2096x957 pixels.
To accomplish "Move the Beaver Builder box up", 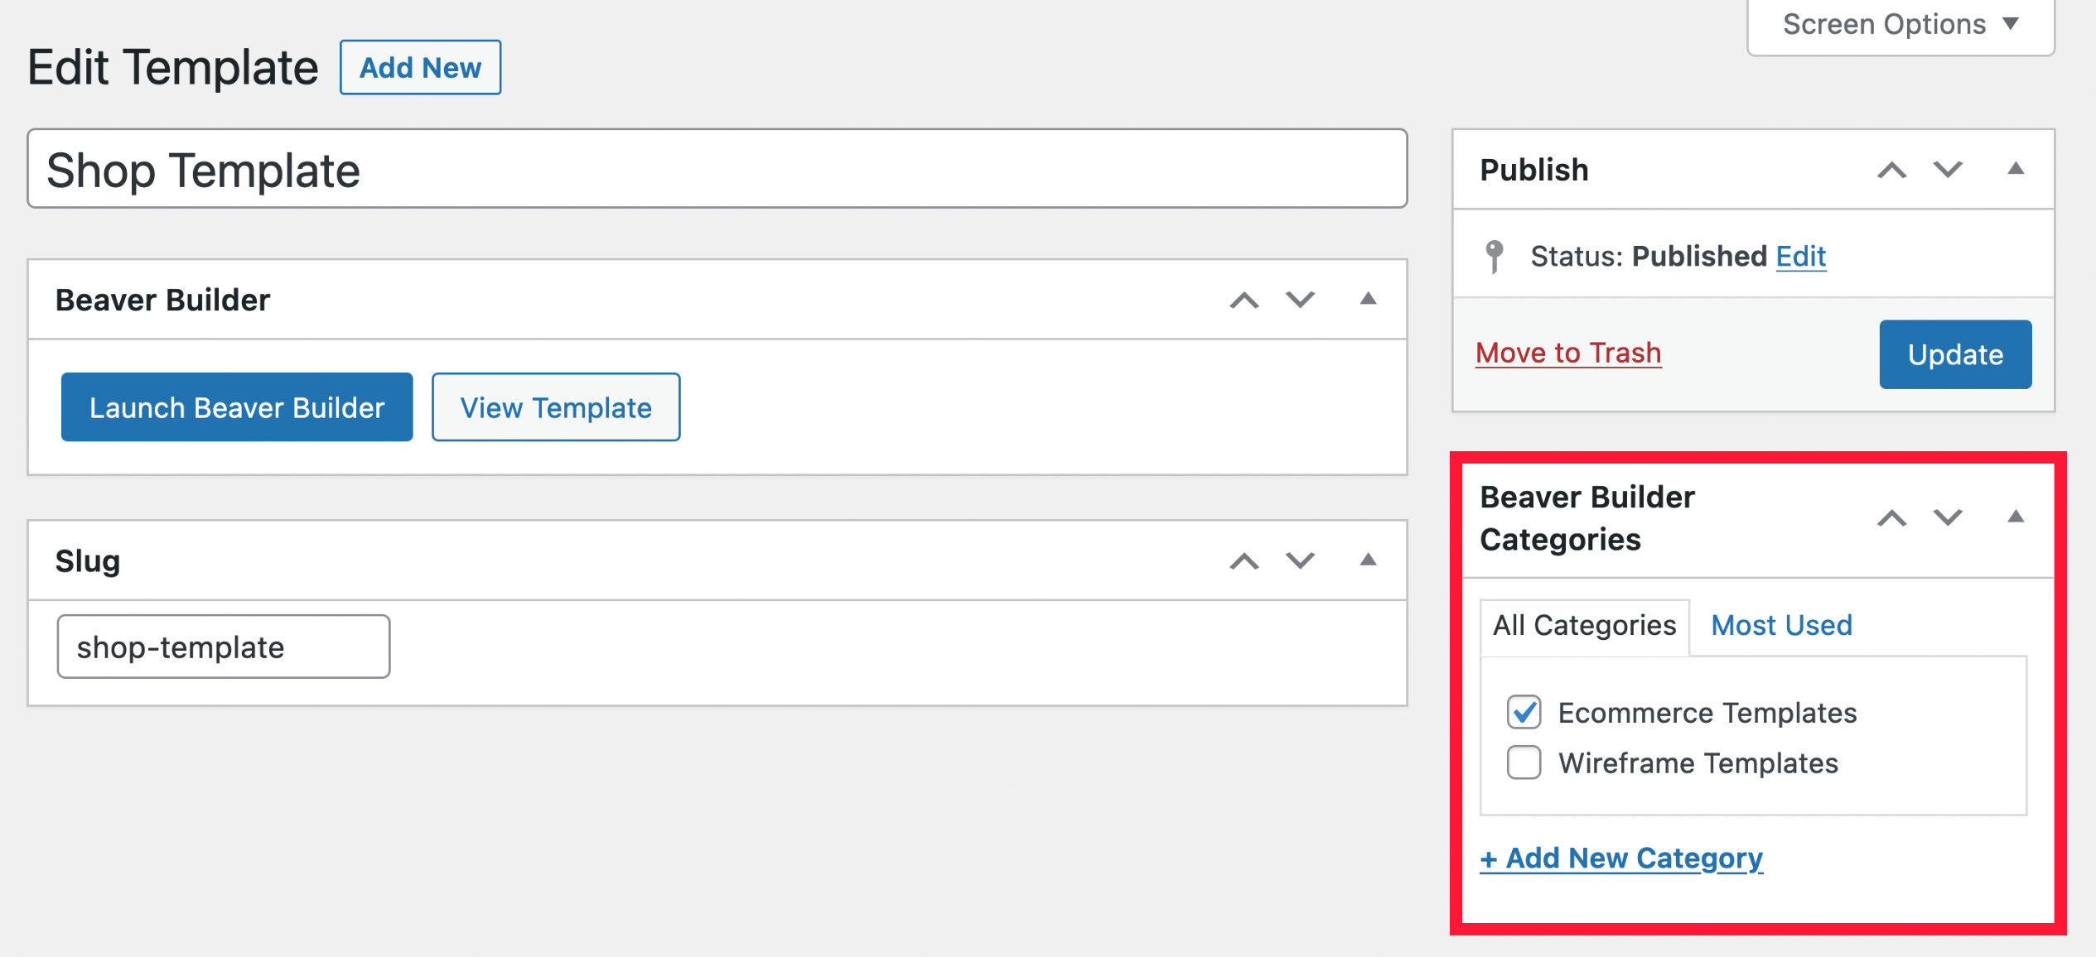I will [x=1243, y=300].
